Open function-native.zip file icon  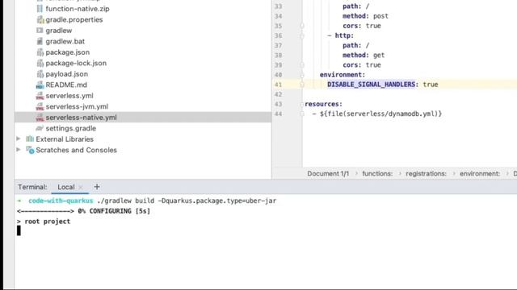pyautogui.click(x=40, y=9)
